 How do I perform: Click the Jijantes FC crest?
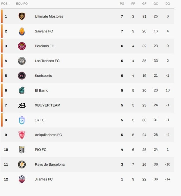(22, 179)
